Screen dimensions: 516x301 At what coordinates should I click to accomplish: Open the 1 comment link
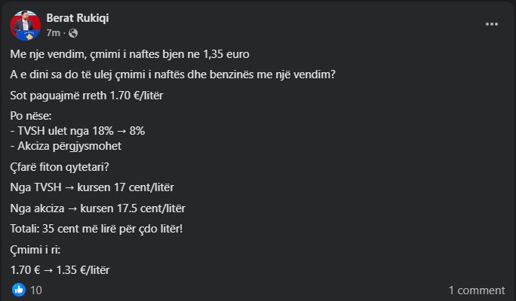pyautogui.click(x=477, y=290)
